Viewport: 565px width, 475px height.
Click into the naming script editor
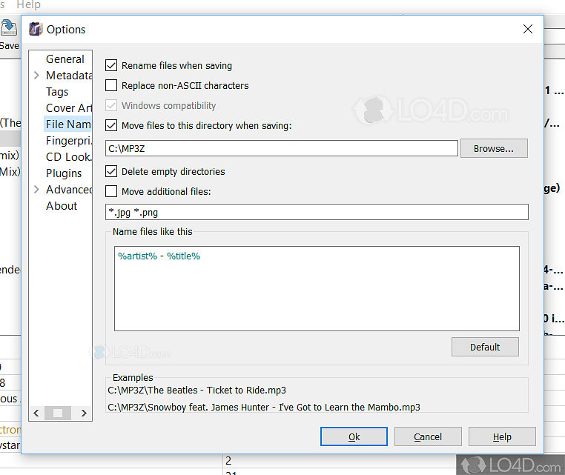coord(317,288)
